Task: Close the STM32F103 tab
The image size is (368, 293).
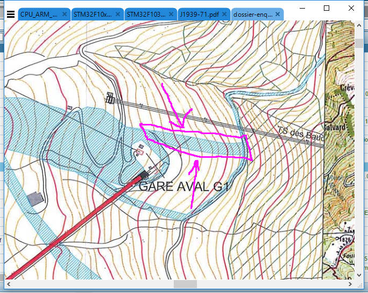Action: (x=171, y=15)
